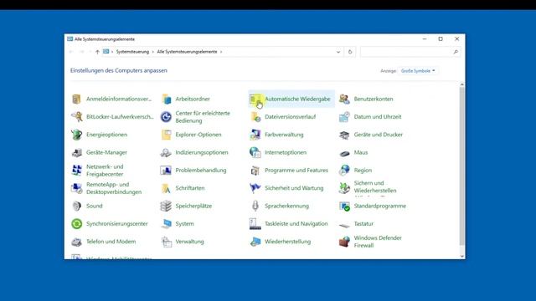The image size is (536, 301).
Task: Open the 'Spracherkennung' text link
Action: tap(286, 206)
